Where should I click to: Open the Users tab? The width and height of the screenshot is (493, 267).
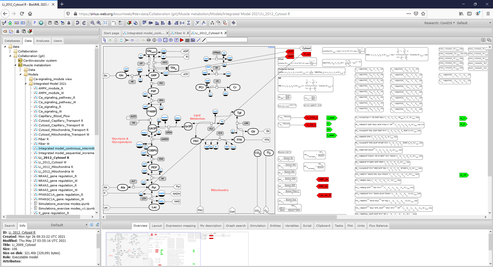coord(58,41)
